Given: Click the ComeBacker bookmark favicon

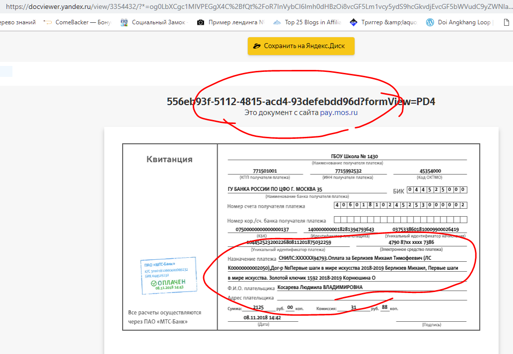Looking at the screenshot, I should click(48, 22).
